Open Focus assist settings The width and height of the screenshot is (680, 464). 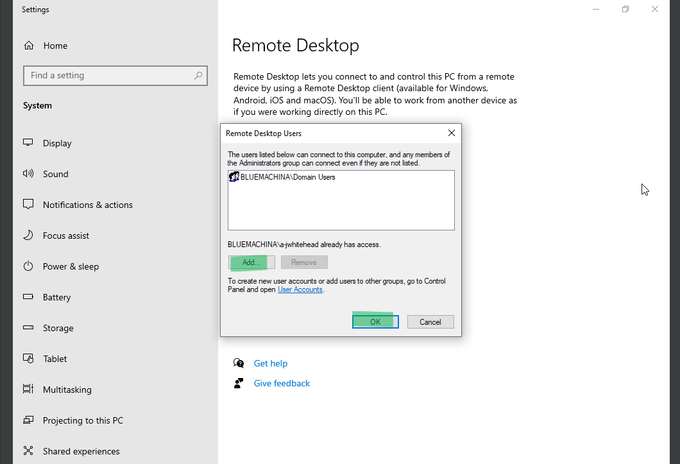click(x=66, y=236)
